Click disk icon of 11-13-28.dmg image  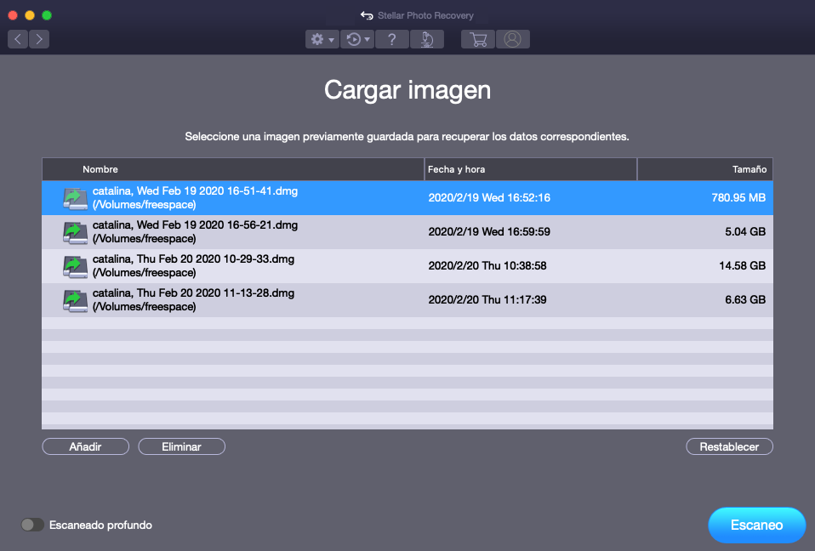[x=75, y=300]
